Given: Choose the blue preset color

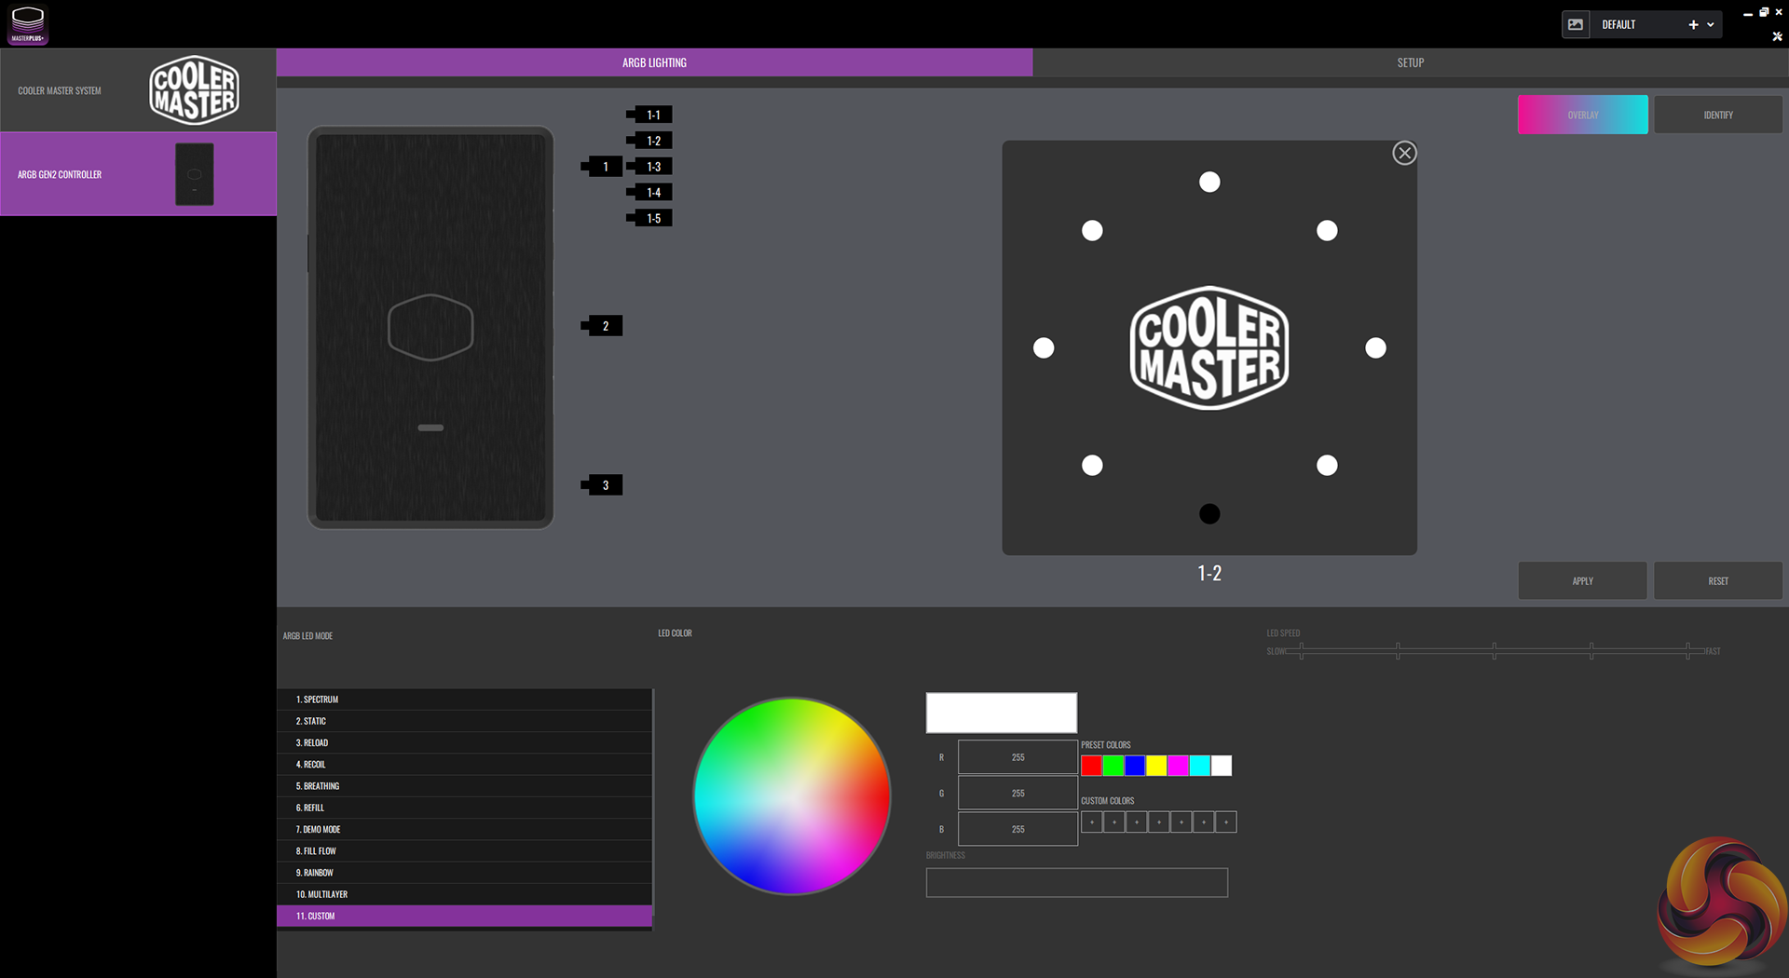Looking at the screenshot, I should click(1135, 766).
